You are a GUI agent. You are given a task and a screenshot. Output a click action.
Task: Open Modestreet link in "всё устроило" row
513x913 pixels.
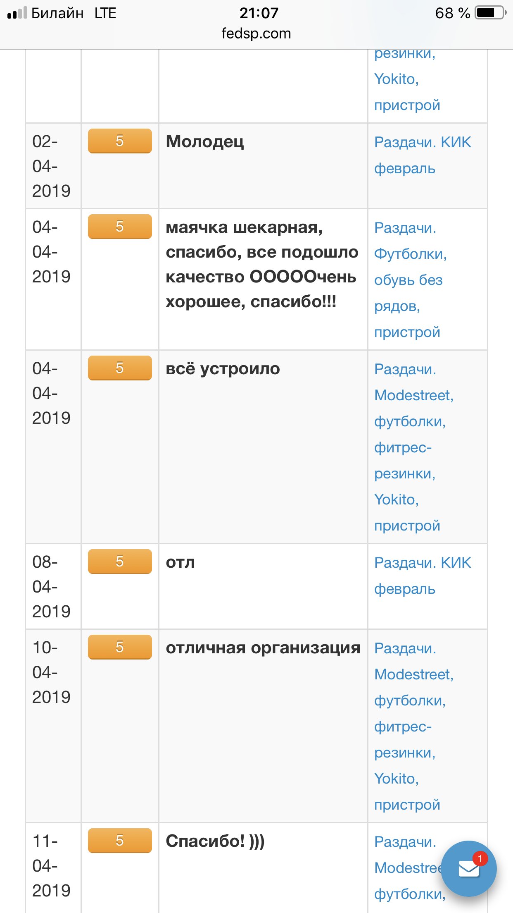[x=413, y=395]
